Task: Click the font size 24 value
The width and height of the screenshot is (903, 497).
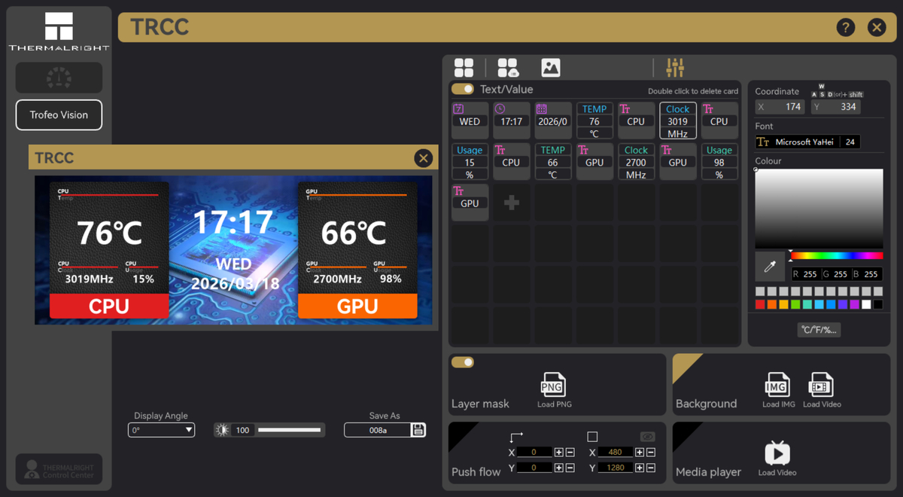Action: tap(851, 142)
